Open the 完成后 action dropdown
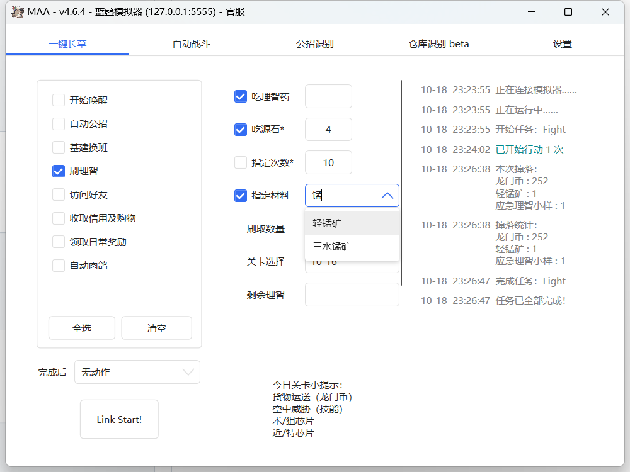 click(137, 372)
